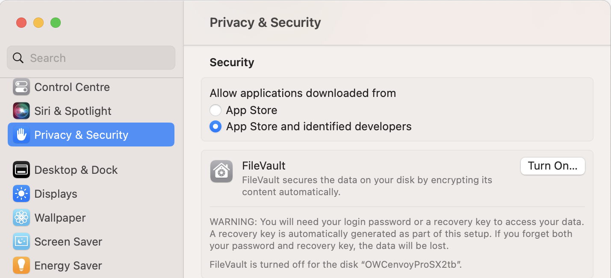
Task: Select Wallpaper label in sidebar
Action: (x=60, y=218)
